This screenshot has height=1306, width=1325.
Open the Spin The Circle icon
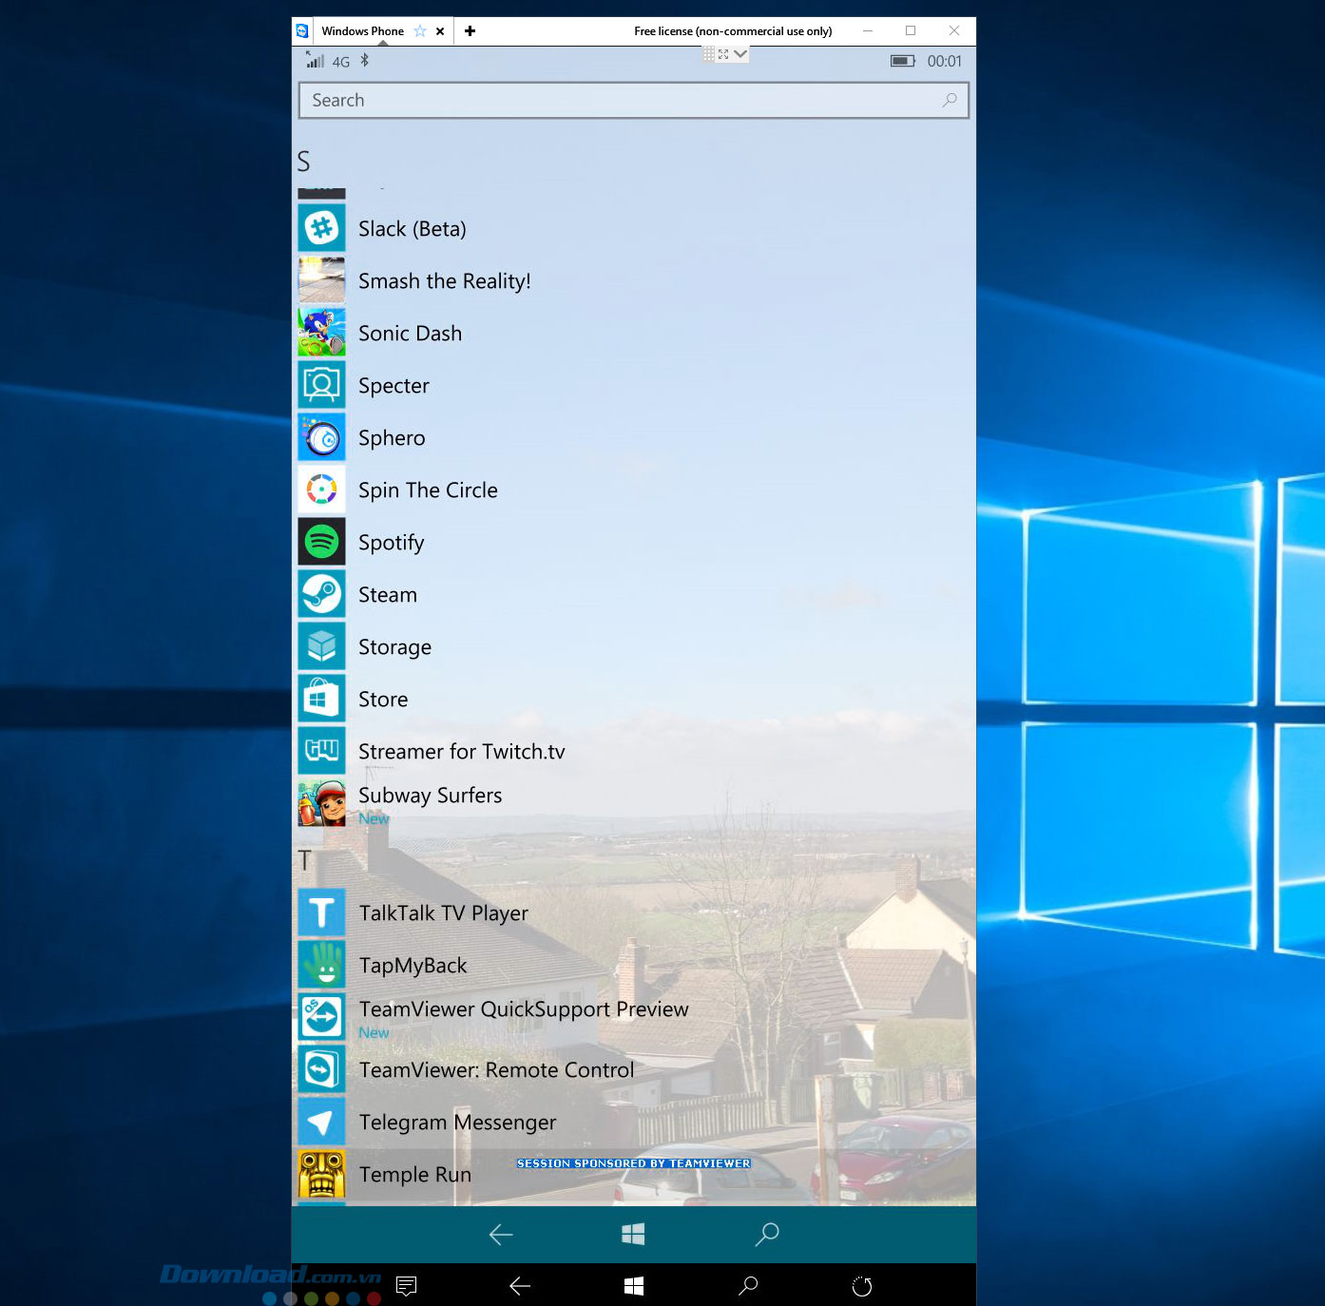321,490
